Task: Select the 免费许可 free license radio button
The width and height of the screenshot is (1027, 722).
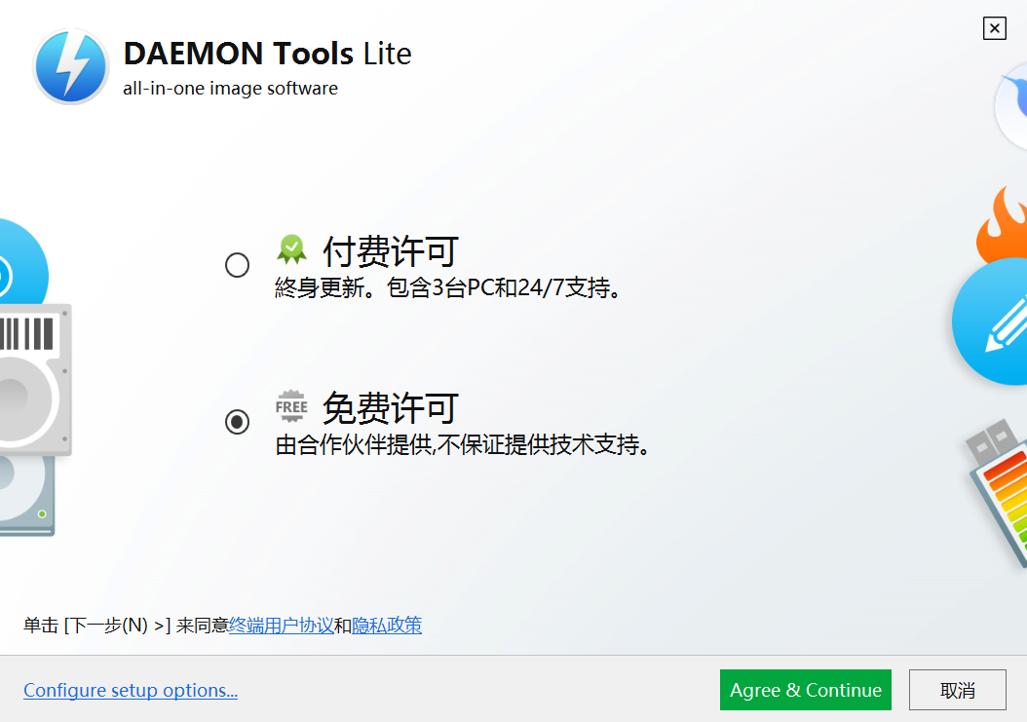Action: click(237, 422)
